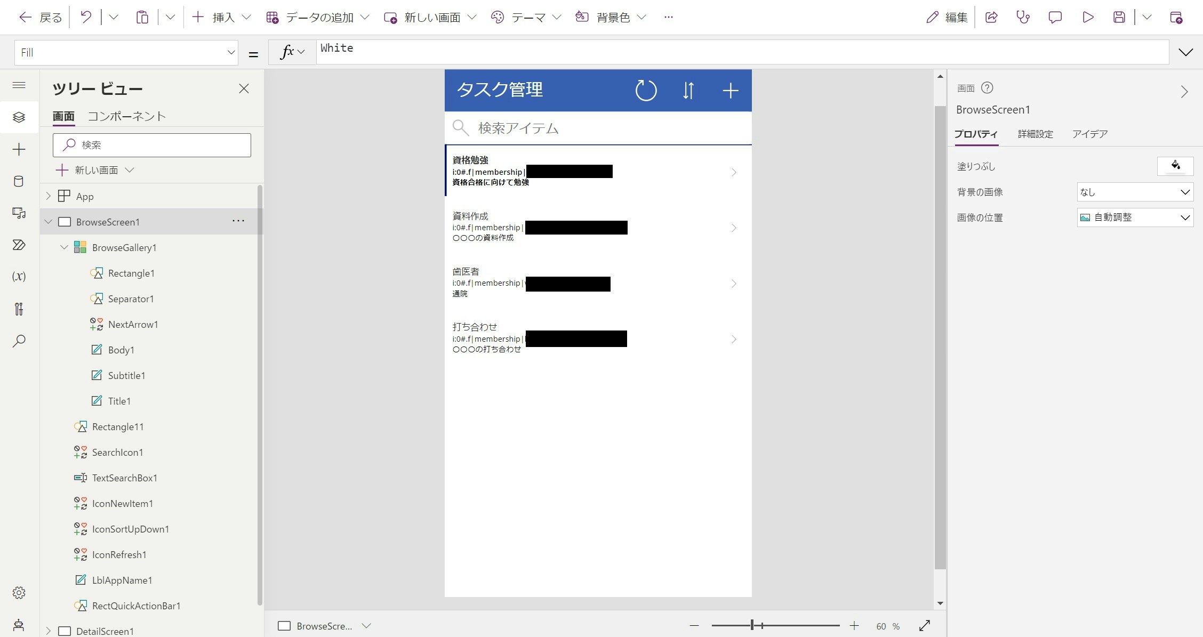1203x637 pixels.
Task: Expand the App node in tree view
Action: tap(49, 196)
